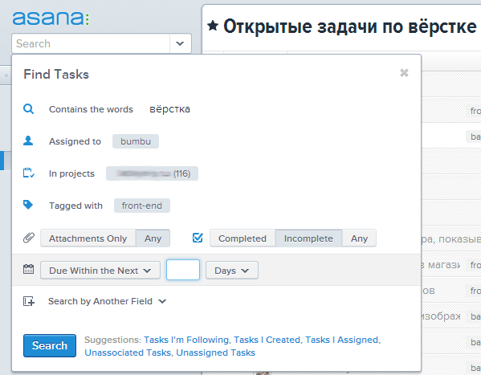The width and height of the screenshot is (481, 375).
Task: Open Unassigned Tasks suggestion
Action: click(x=216, y=353)
